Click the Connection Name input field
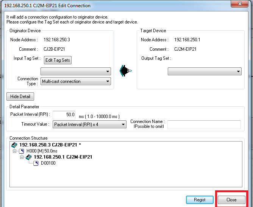Viewport: 253px width, 207px height. (x=204, y=125)
